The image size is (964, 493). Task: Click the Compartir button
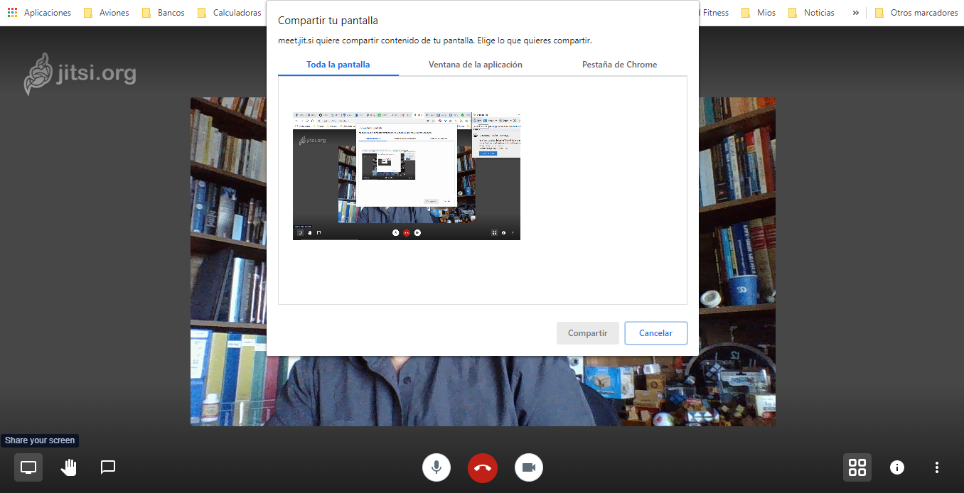587,333
